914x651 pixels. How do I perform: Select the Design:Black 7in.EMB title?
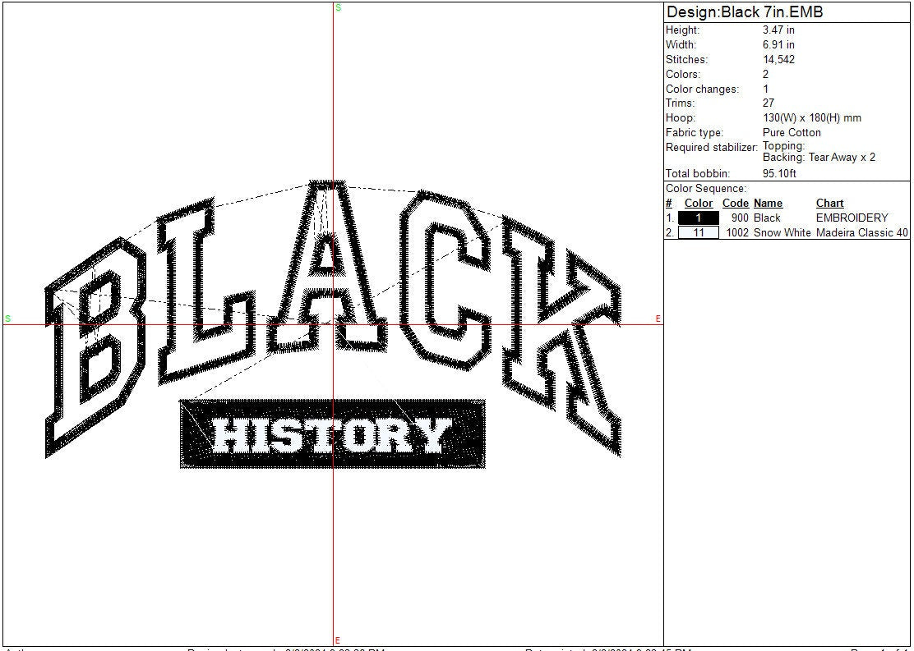(x=745, y=12)
